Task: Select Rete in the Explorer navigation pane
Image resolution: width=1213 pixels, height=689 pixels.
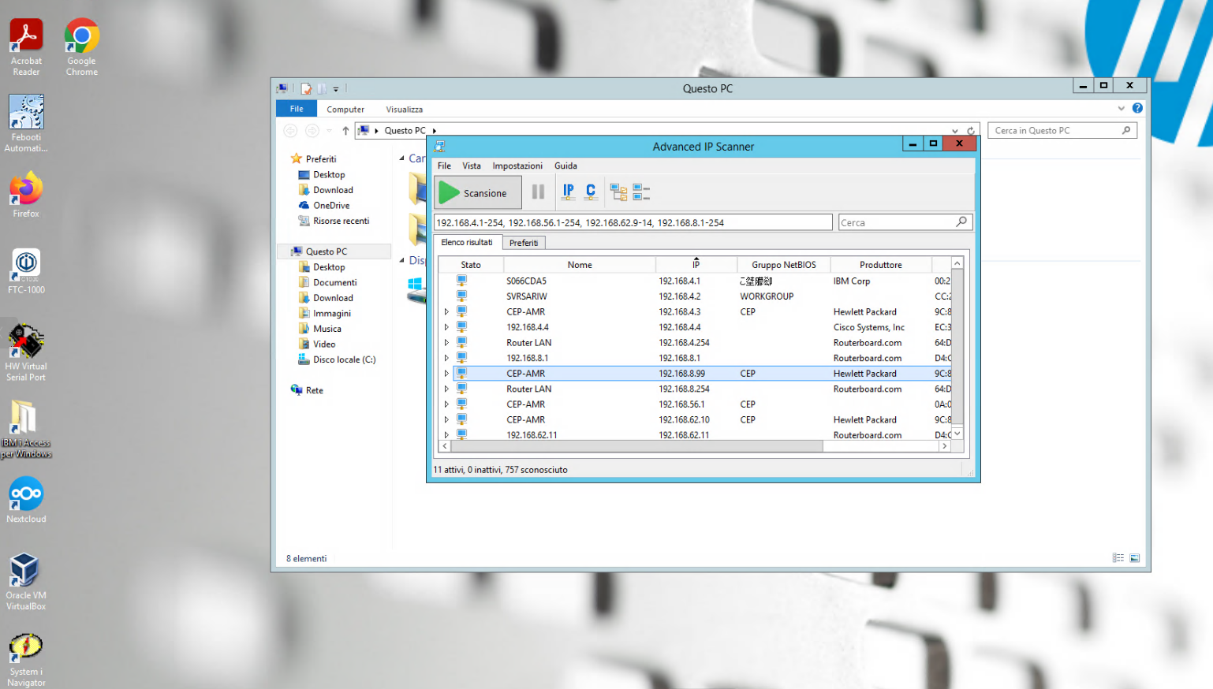Action: (x=314, y=390)
